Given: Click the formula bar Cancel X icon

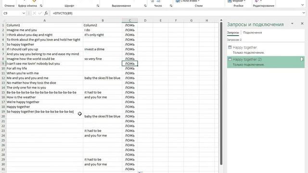Looking at the screenshot, I should pos(34,13).
